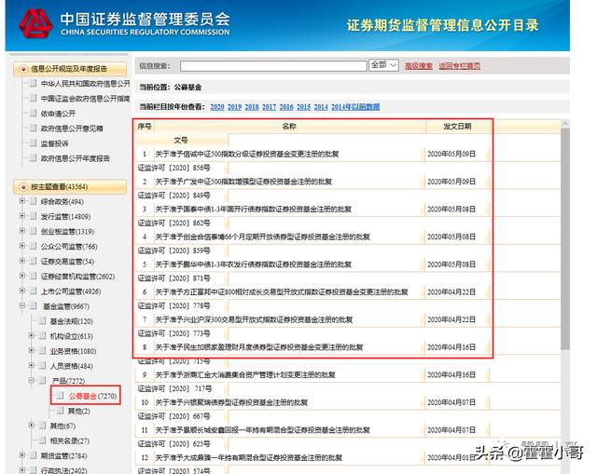View records for year 2015
This screenshot has width=597, height=474.
[x=303, y=107]
